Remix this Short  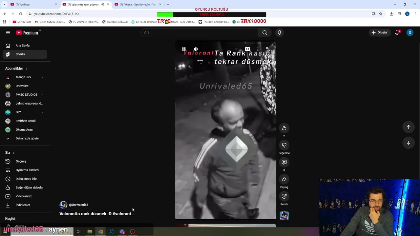click(284, 196)
